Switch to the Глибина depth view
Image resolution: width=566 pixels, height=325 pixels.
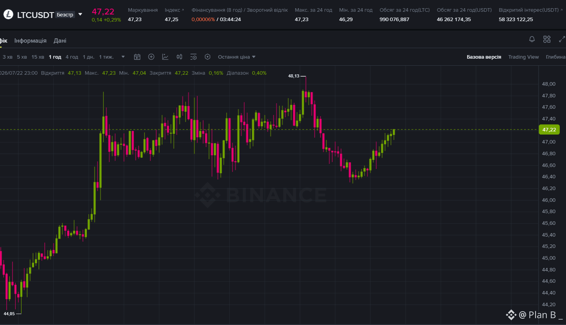556,57
